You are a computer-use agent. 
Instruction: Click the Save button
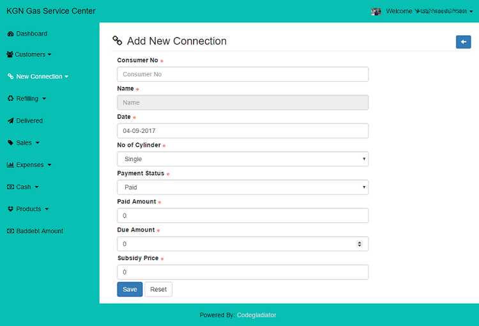[x=130, y=290]
